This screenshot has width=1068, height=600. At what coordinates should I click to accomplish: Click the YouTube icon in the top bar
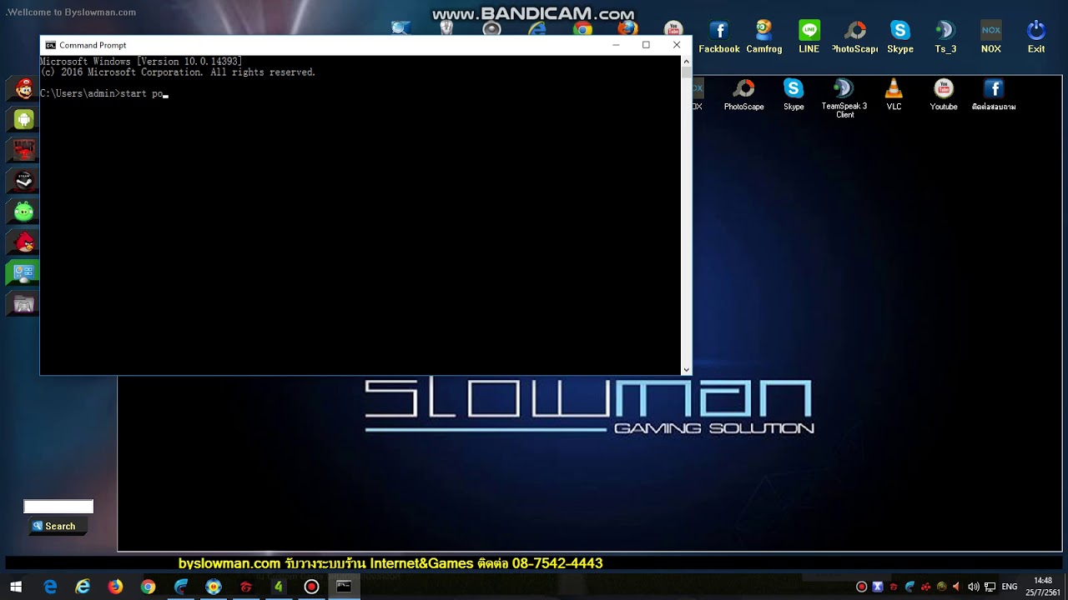tap(673, 29)
